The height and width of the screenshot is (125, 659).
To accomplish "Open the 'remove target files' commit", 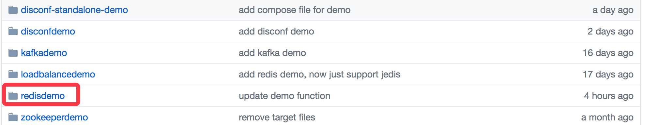I will [x=277, y=118].
